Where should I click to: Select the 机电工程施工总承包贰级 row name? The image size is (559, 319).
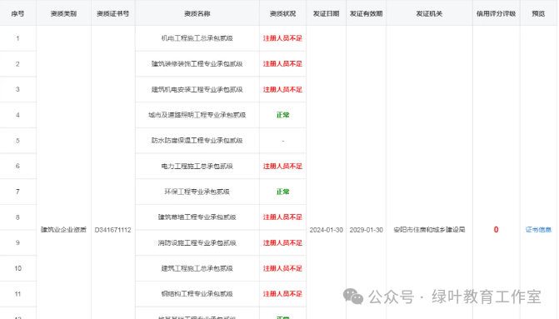click(197, 38)
